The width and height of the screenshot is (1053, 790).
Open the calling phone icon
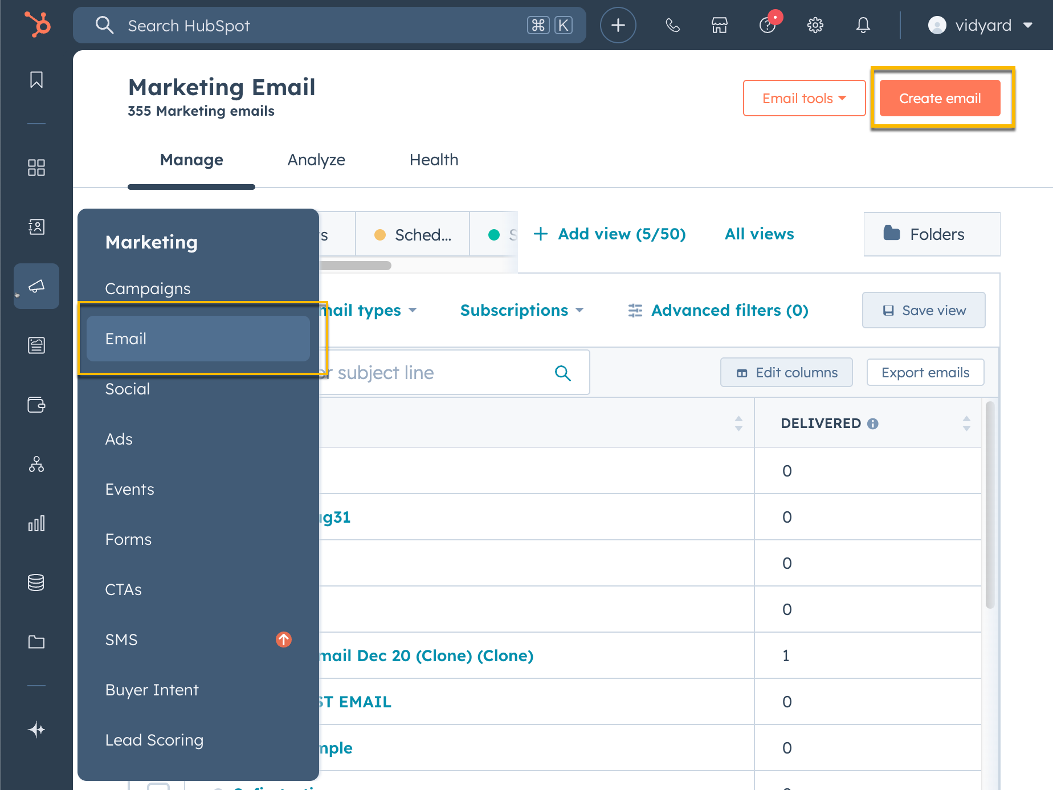(x=673, y=25)
